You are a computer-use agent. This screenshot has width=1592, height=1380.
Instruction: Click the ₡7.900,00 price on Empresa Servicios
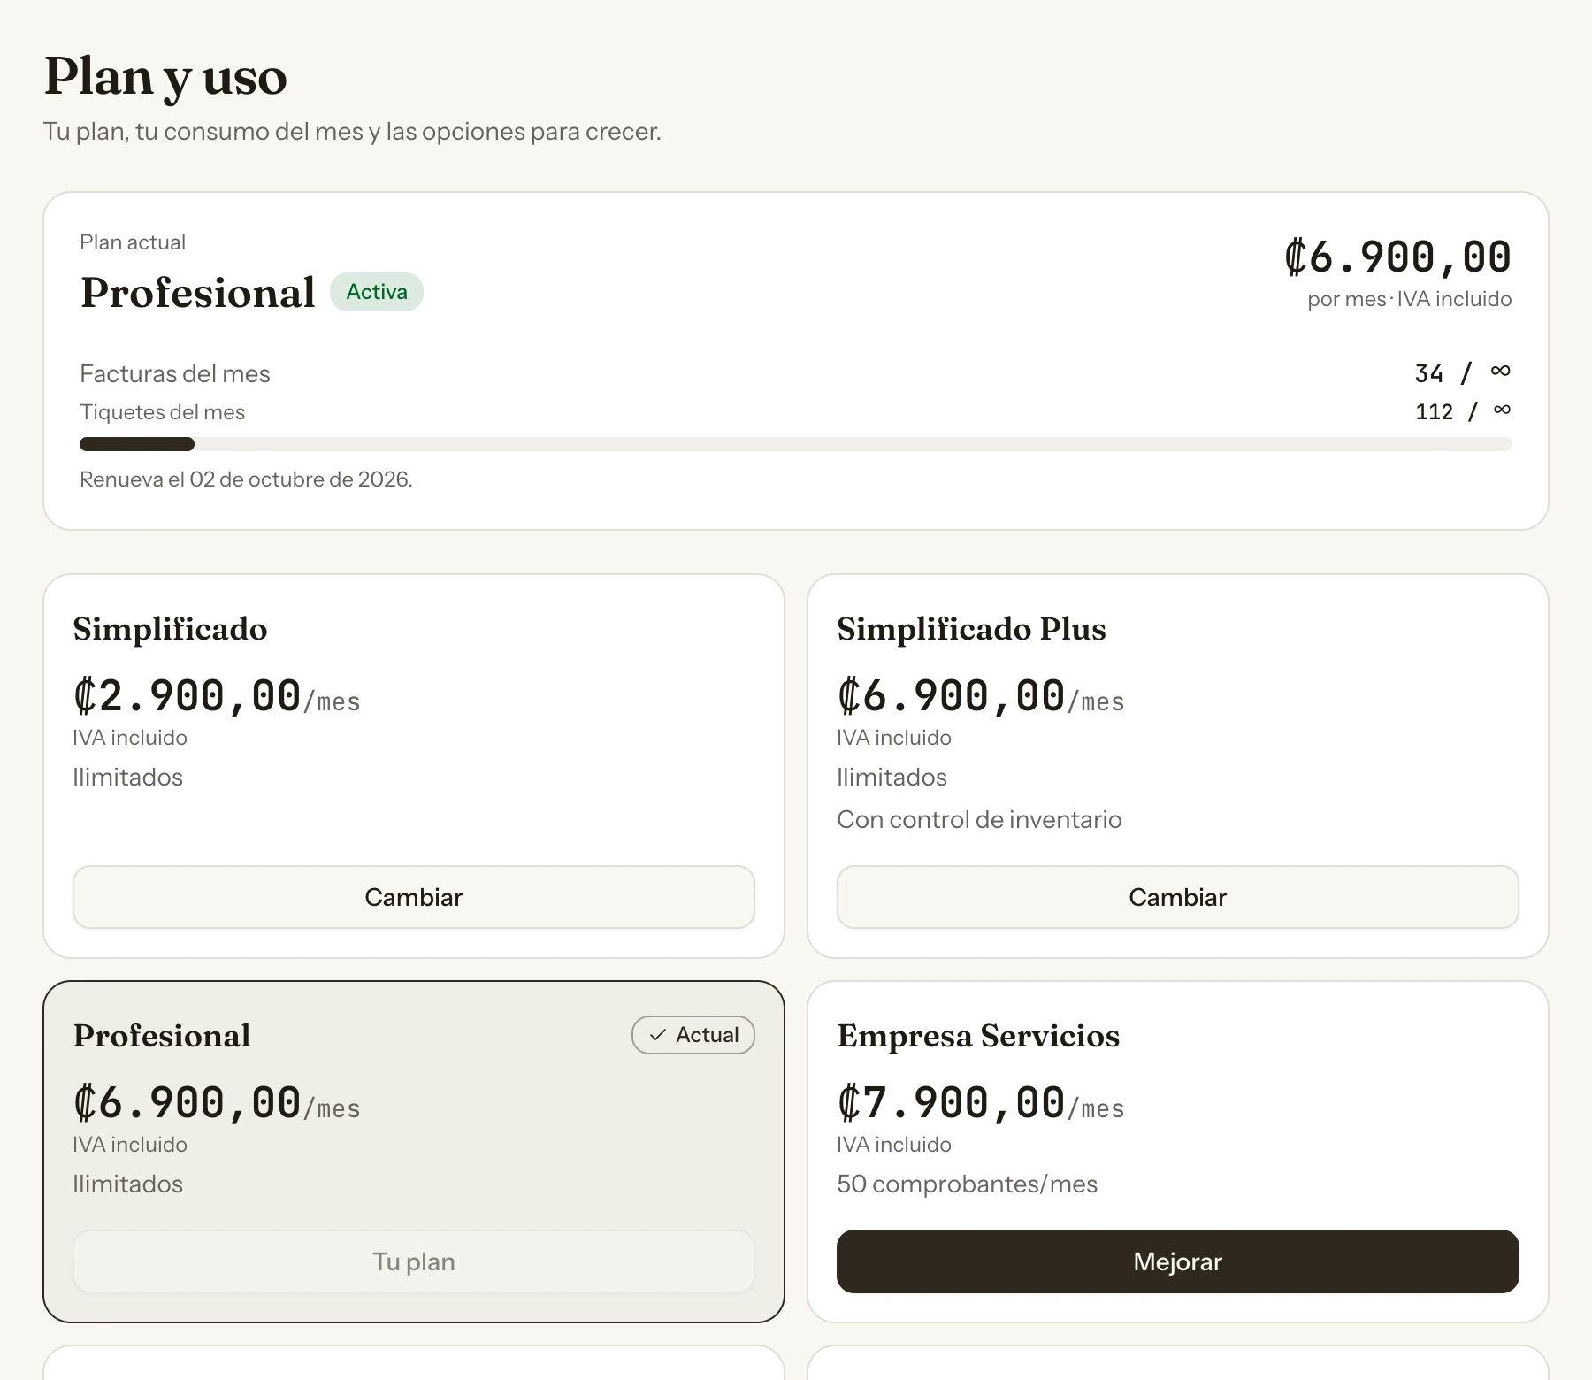[x=952, y=1103]
